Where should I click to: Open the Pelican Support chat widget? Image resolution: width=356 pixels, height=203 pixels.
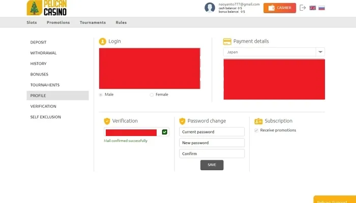coord(334,200)
